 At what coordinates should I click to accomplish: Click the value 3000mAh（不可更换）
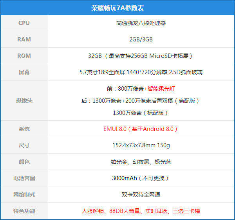coord(141,178)
